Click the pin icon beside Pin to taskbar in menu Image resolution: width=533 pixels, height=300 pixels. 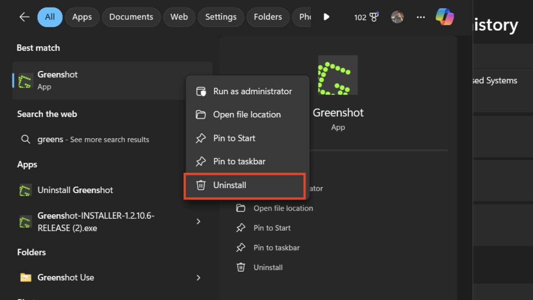coord(201,161)
